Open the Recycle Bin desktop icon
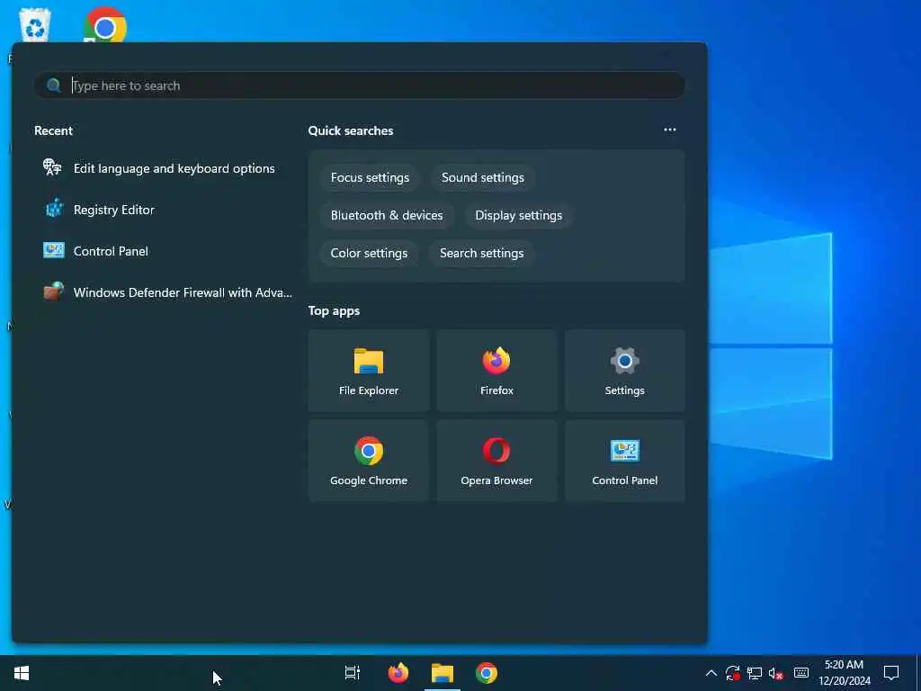The width and height of the screenshot is (921, 691). tap(35, 24)
